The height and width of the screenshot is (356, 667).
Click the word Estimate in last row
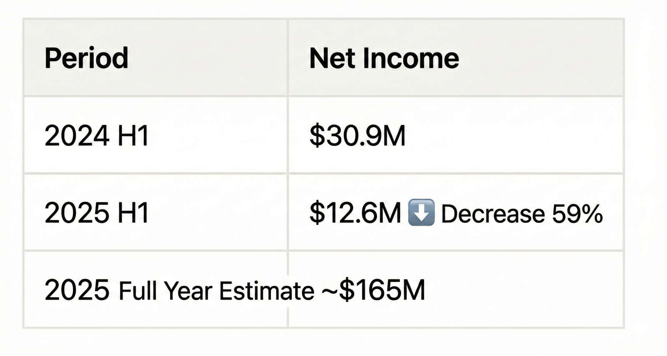[x=267, y=291]
